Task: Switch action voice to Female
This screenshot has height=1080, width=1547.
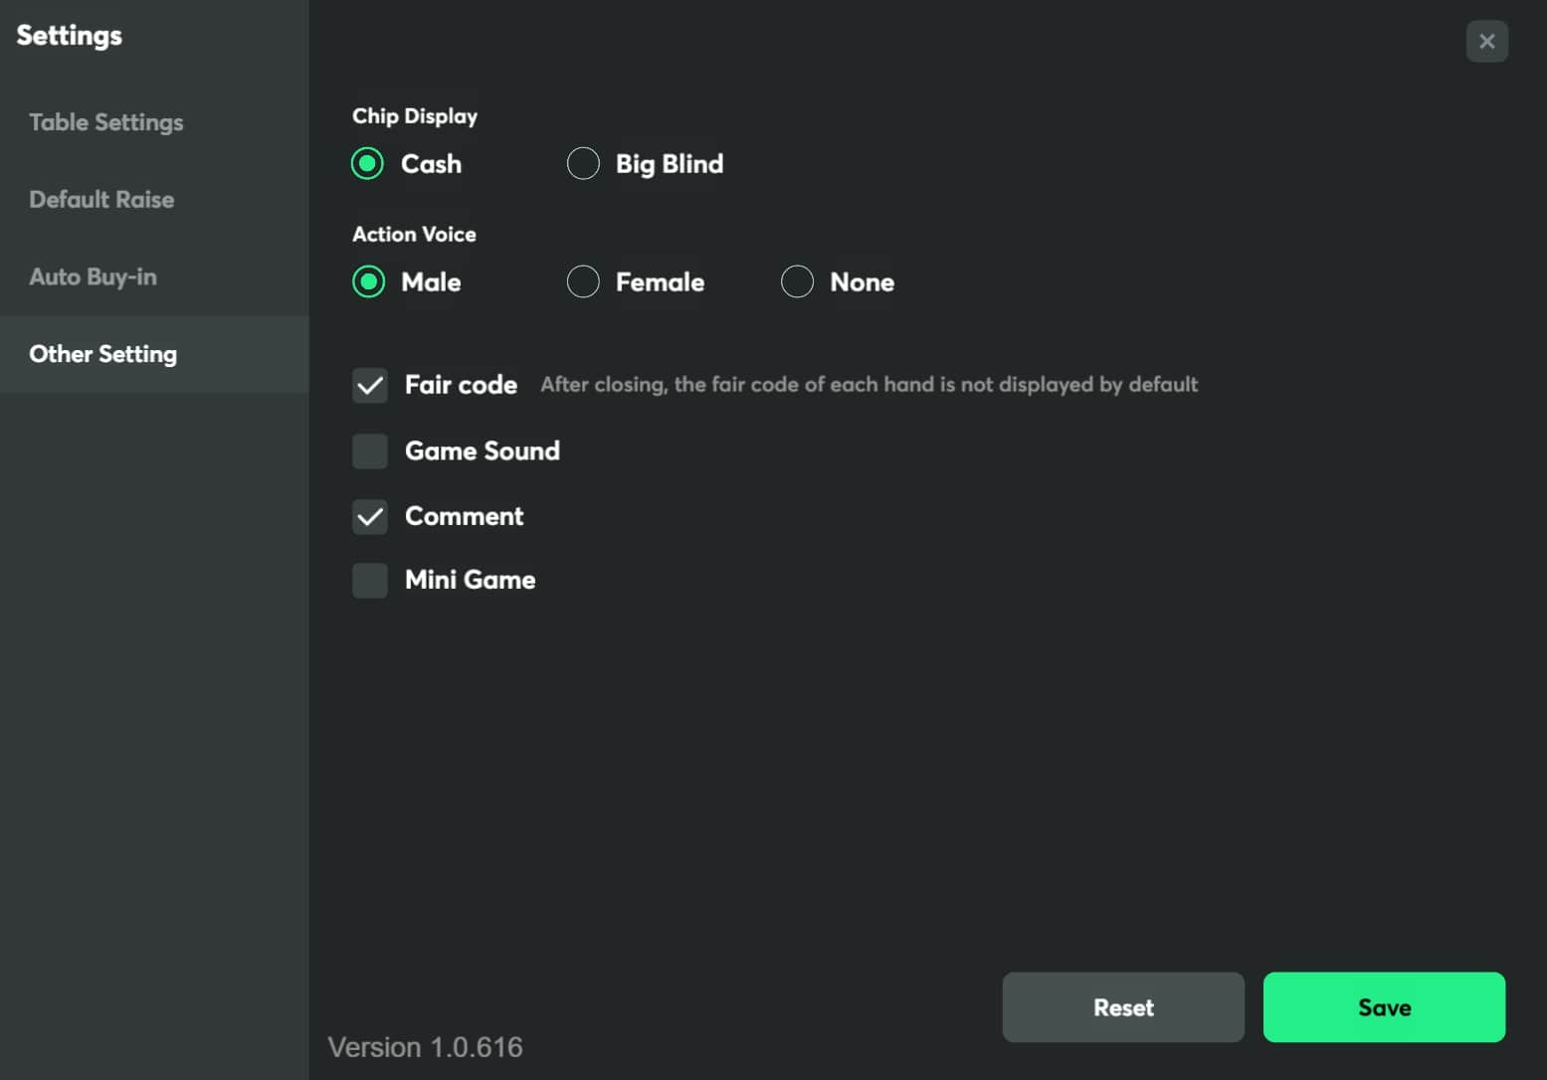Action: point(583,282)
